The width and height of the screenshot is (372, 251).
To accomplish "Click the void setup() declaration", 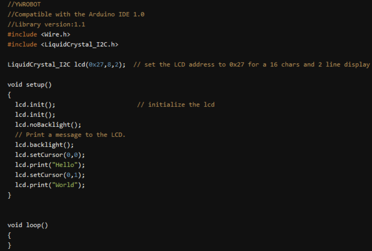I will [30, 85].
